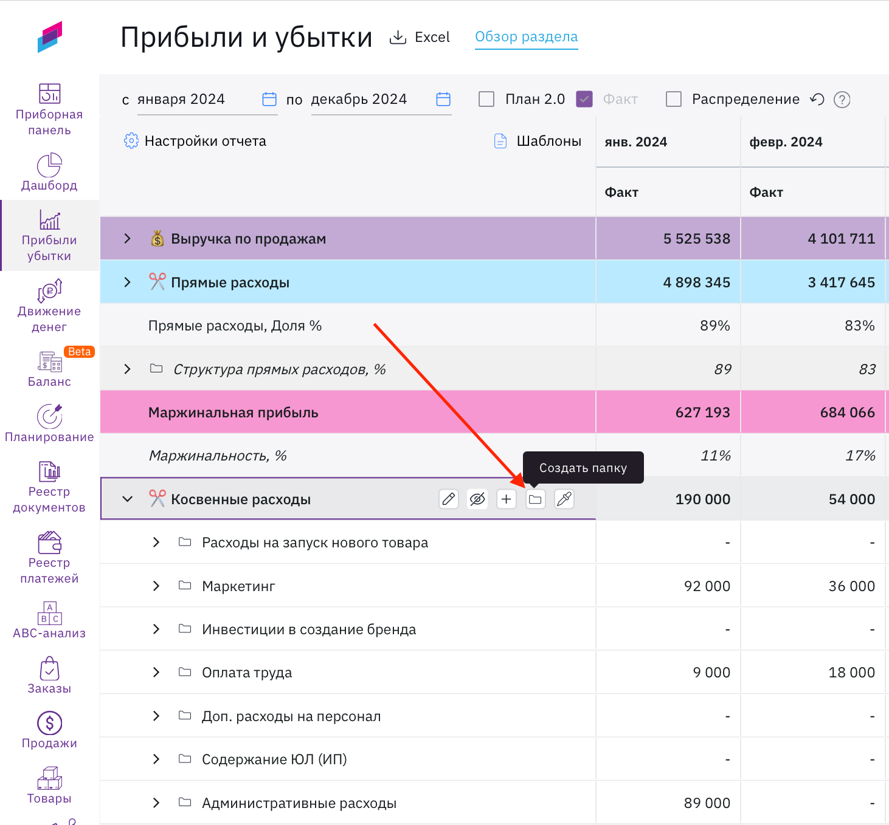This screenshot has width=889, height=825.
Task: Check the Распределение checkbox
Action: tap(674, 99)
